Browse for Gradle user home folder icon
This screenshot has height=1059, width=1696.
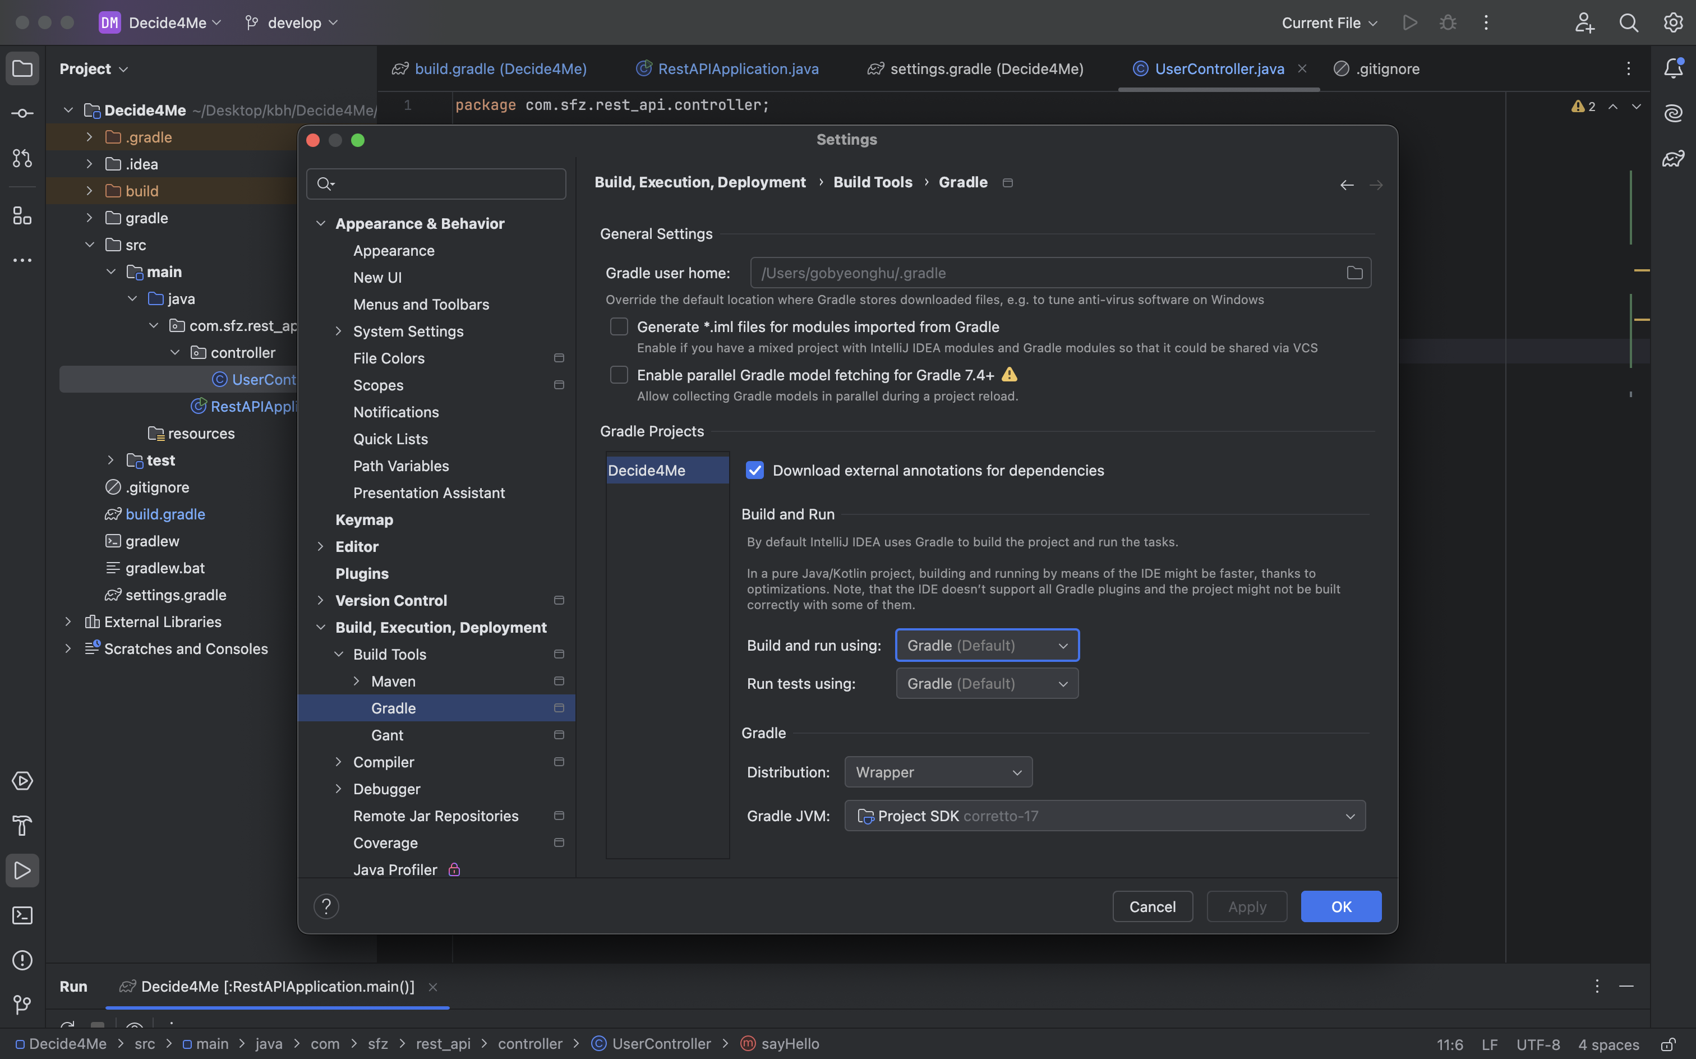(1354, 273)
